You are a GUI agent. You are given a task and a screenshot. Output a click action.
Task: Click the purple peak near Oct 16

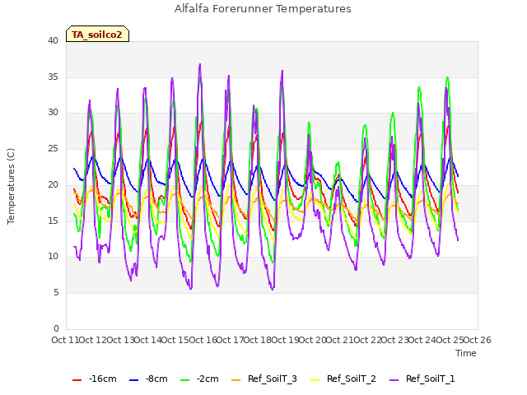pyautogui.click(x=200, y=64)
